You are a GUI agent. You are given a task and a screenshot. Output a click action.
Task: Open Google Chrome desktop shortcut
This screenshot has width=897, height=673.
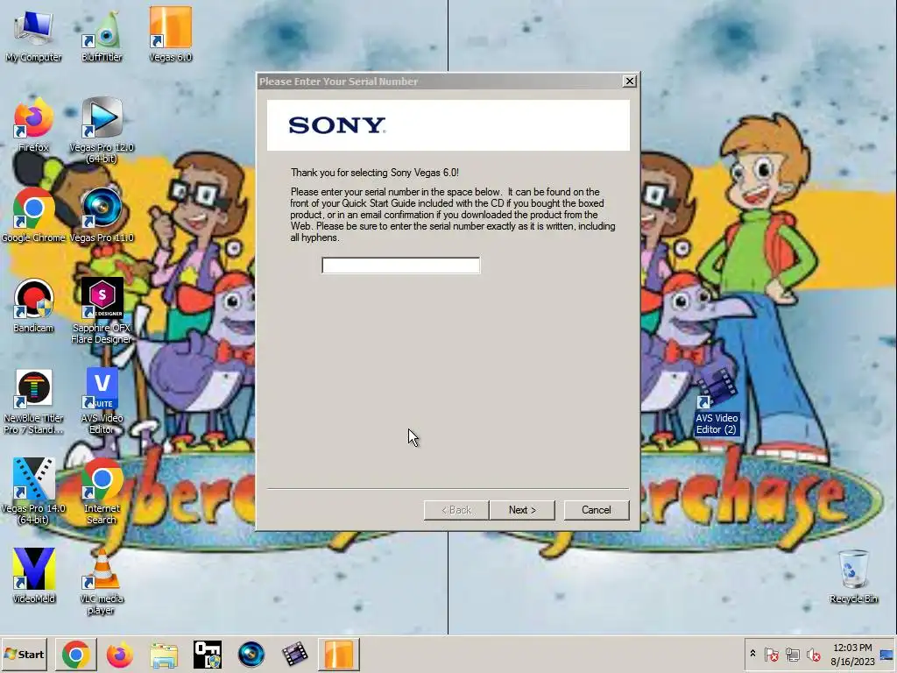pyautogui.click(x=33, y=216)
